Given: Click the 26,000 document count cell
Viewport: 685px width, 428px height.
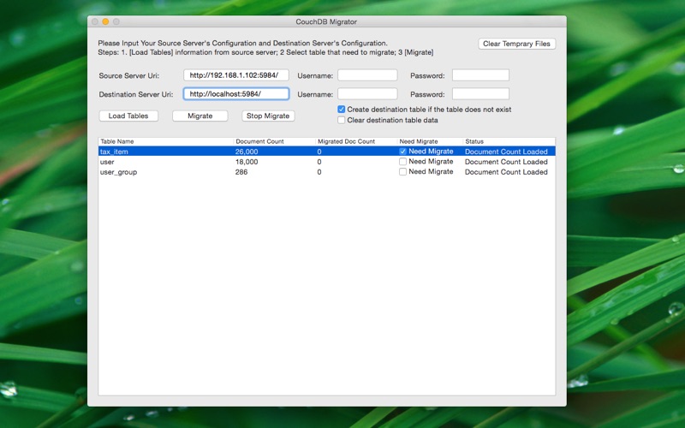Looking at the screenshot, I should pos(247,152).
